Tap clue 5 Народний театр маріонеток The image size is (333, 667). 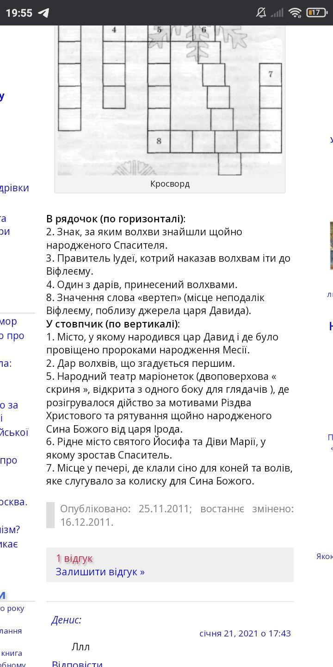pos(168,403)
